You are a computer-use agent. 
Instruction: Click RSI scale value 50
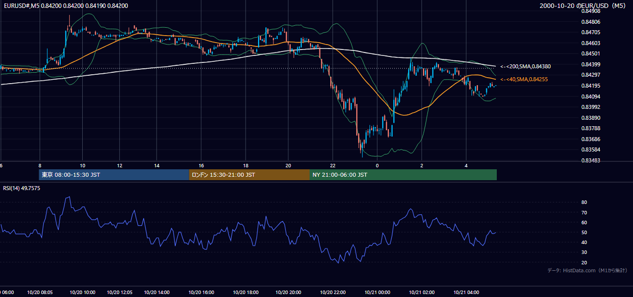584,233
